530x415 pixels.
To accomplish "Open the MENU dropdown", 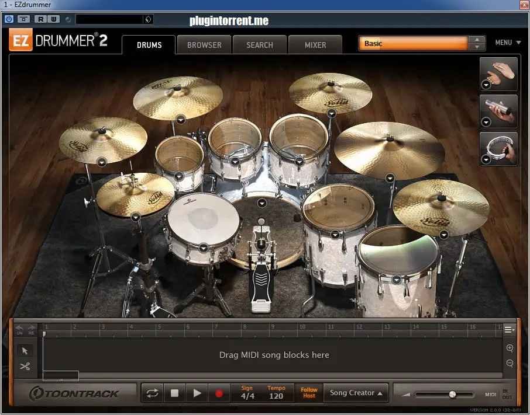I will click(x=508, y=43).
